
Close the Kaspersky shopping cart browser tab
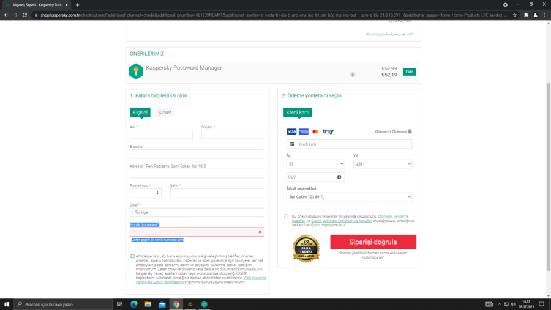tap(66, 5)
